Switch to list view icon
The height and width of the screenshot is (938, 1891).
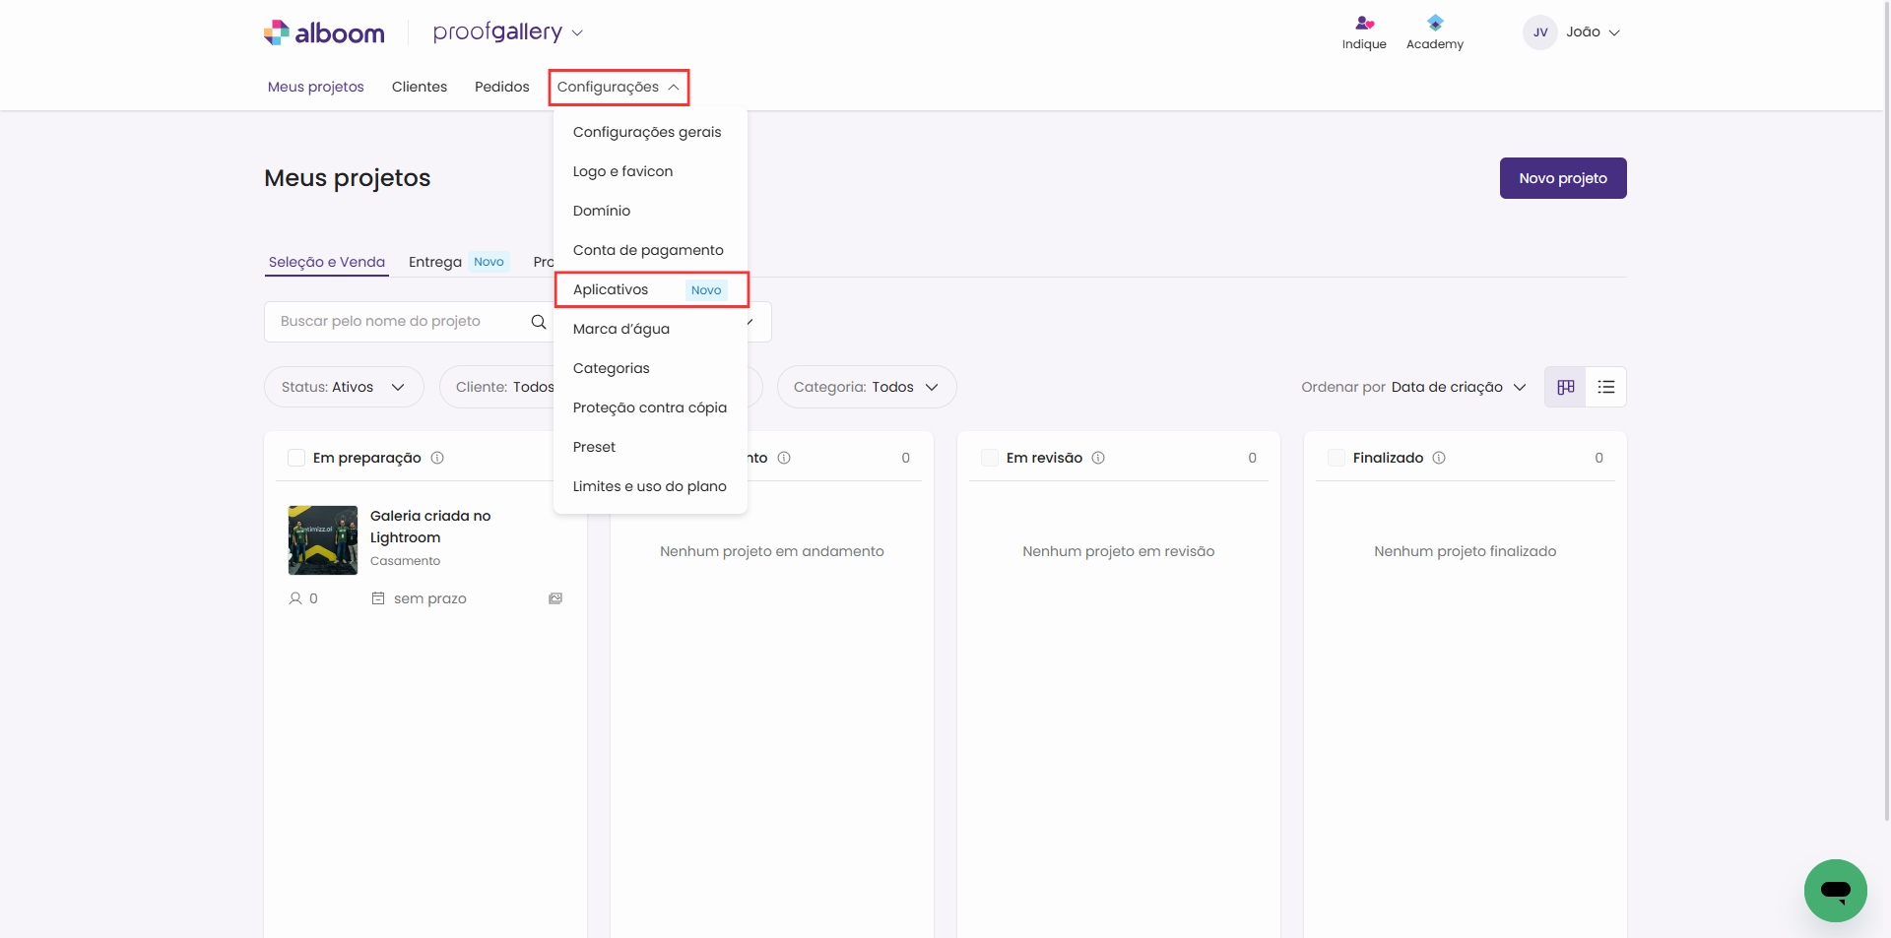point(1605,387)
